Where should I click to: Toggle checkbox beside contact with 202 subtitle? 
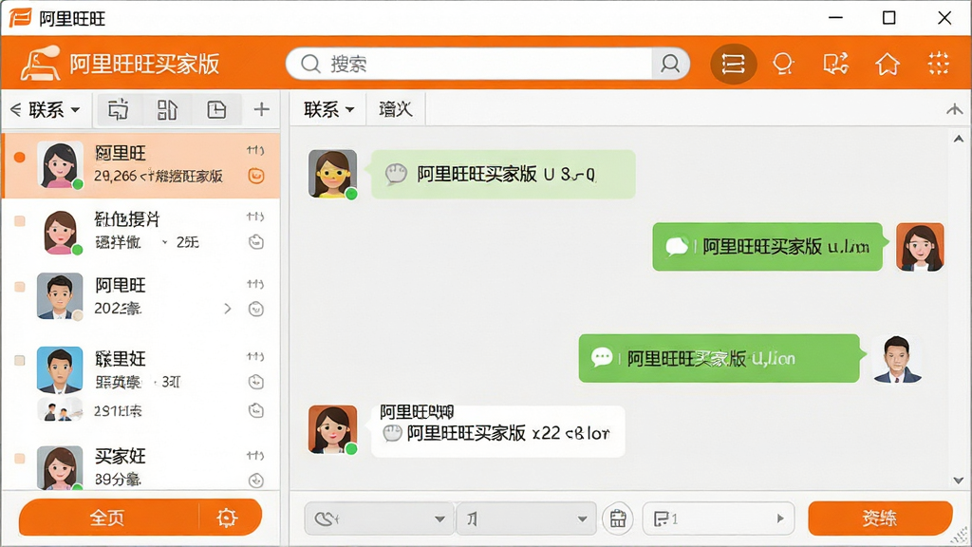pyautogui.click(x=20, y=287)
